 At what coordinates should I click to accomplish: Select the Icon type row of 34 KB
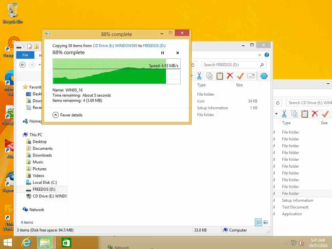(x=227, y=101)
